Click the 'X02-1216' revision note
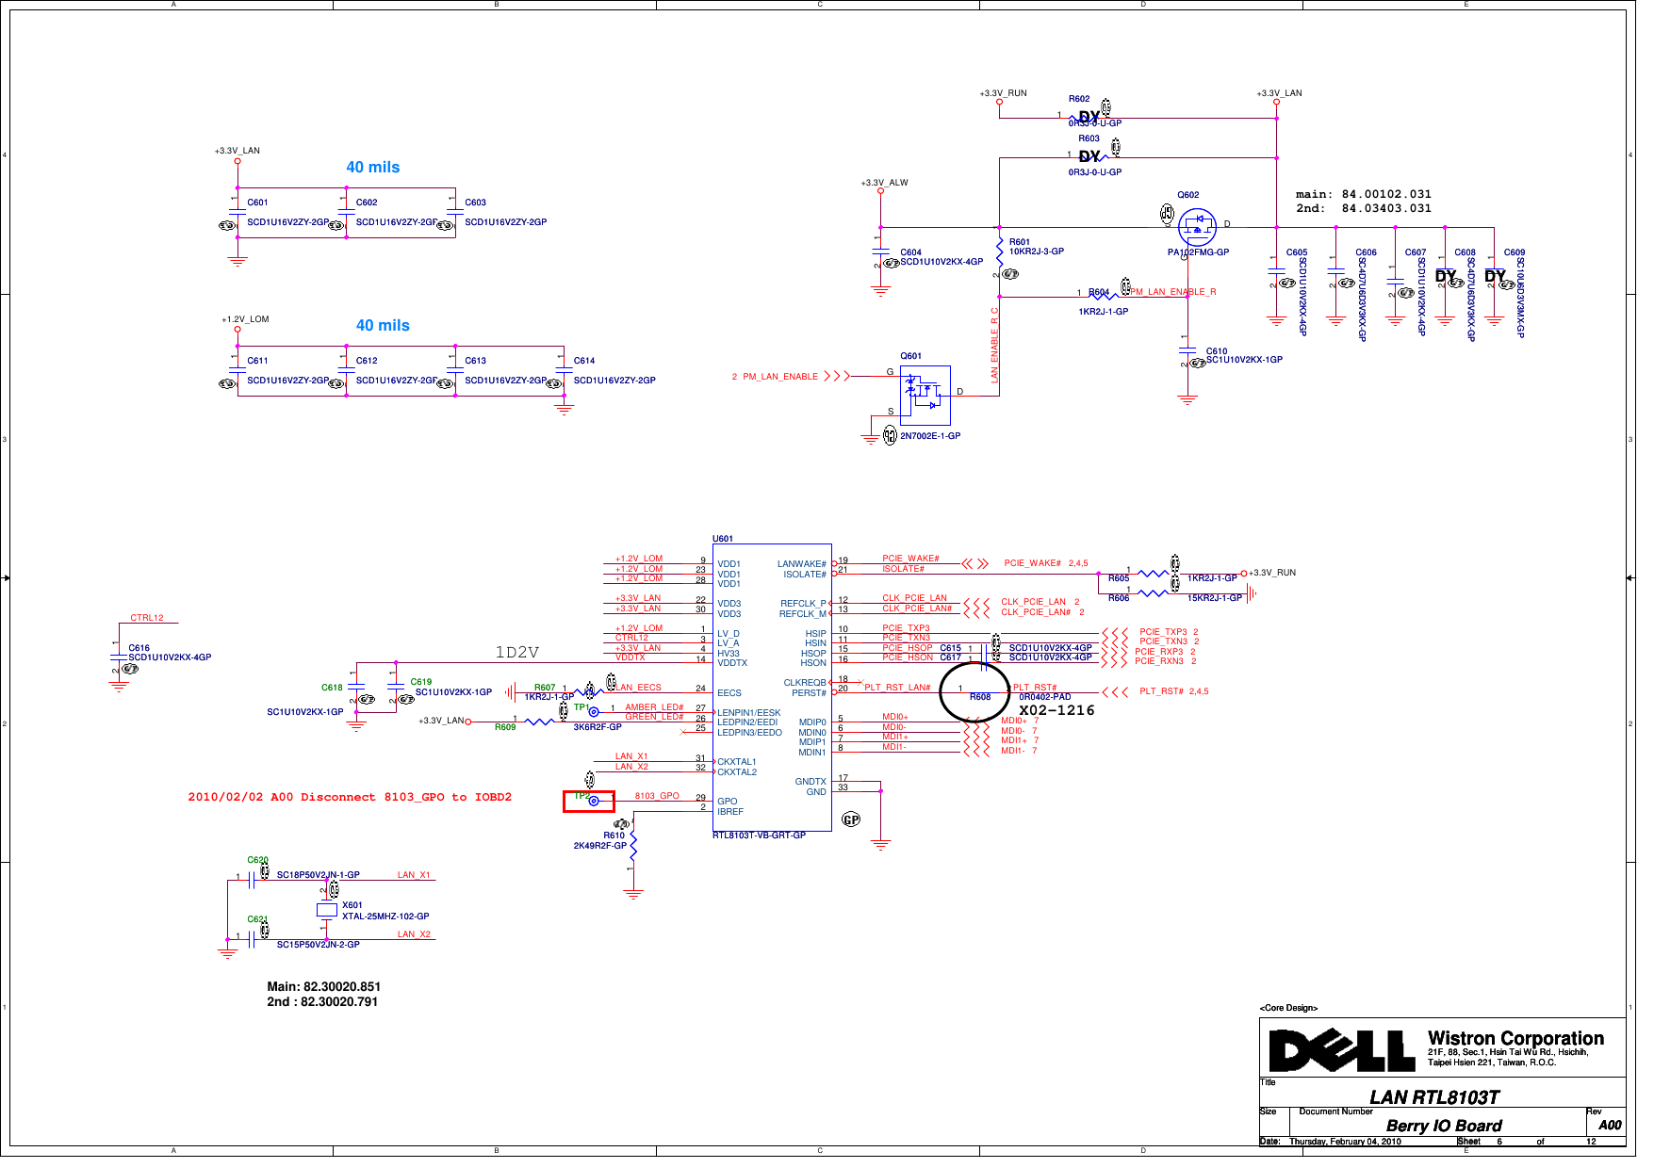This screenshot has width=1654, height=1168. (x=1056, y=710)
